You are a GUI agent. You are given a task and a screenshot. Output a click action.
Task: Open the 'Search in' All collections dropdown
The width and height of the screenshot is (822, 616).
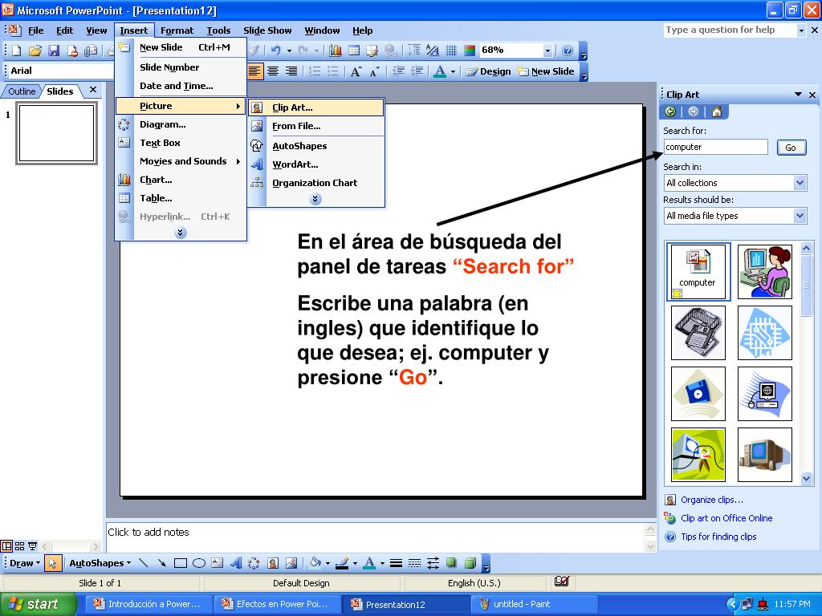coord(800,183)
